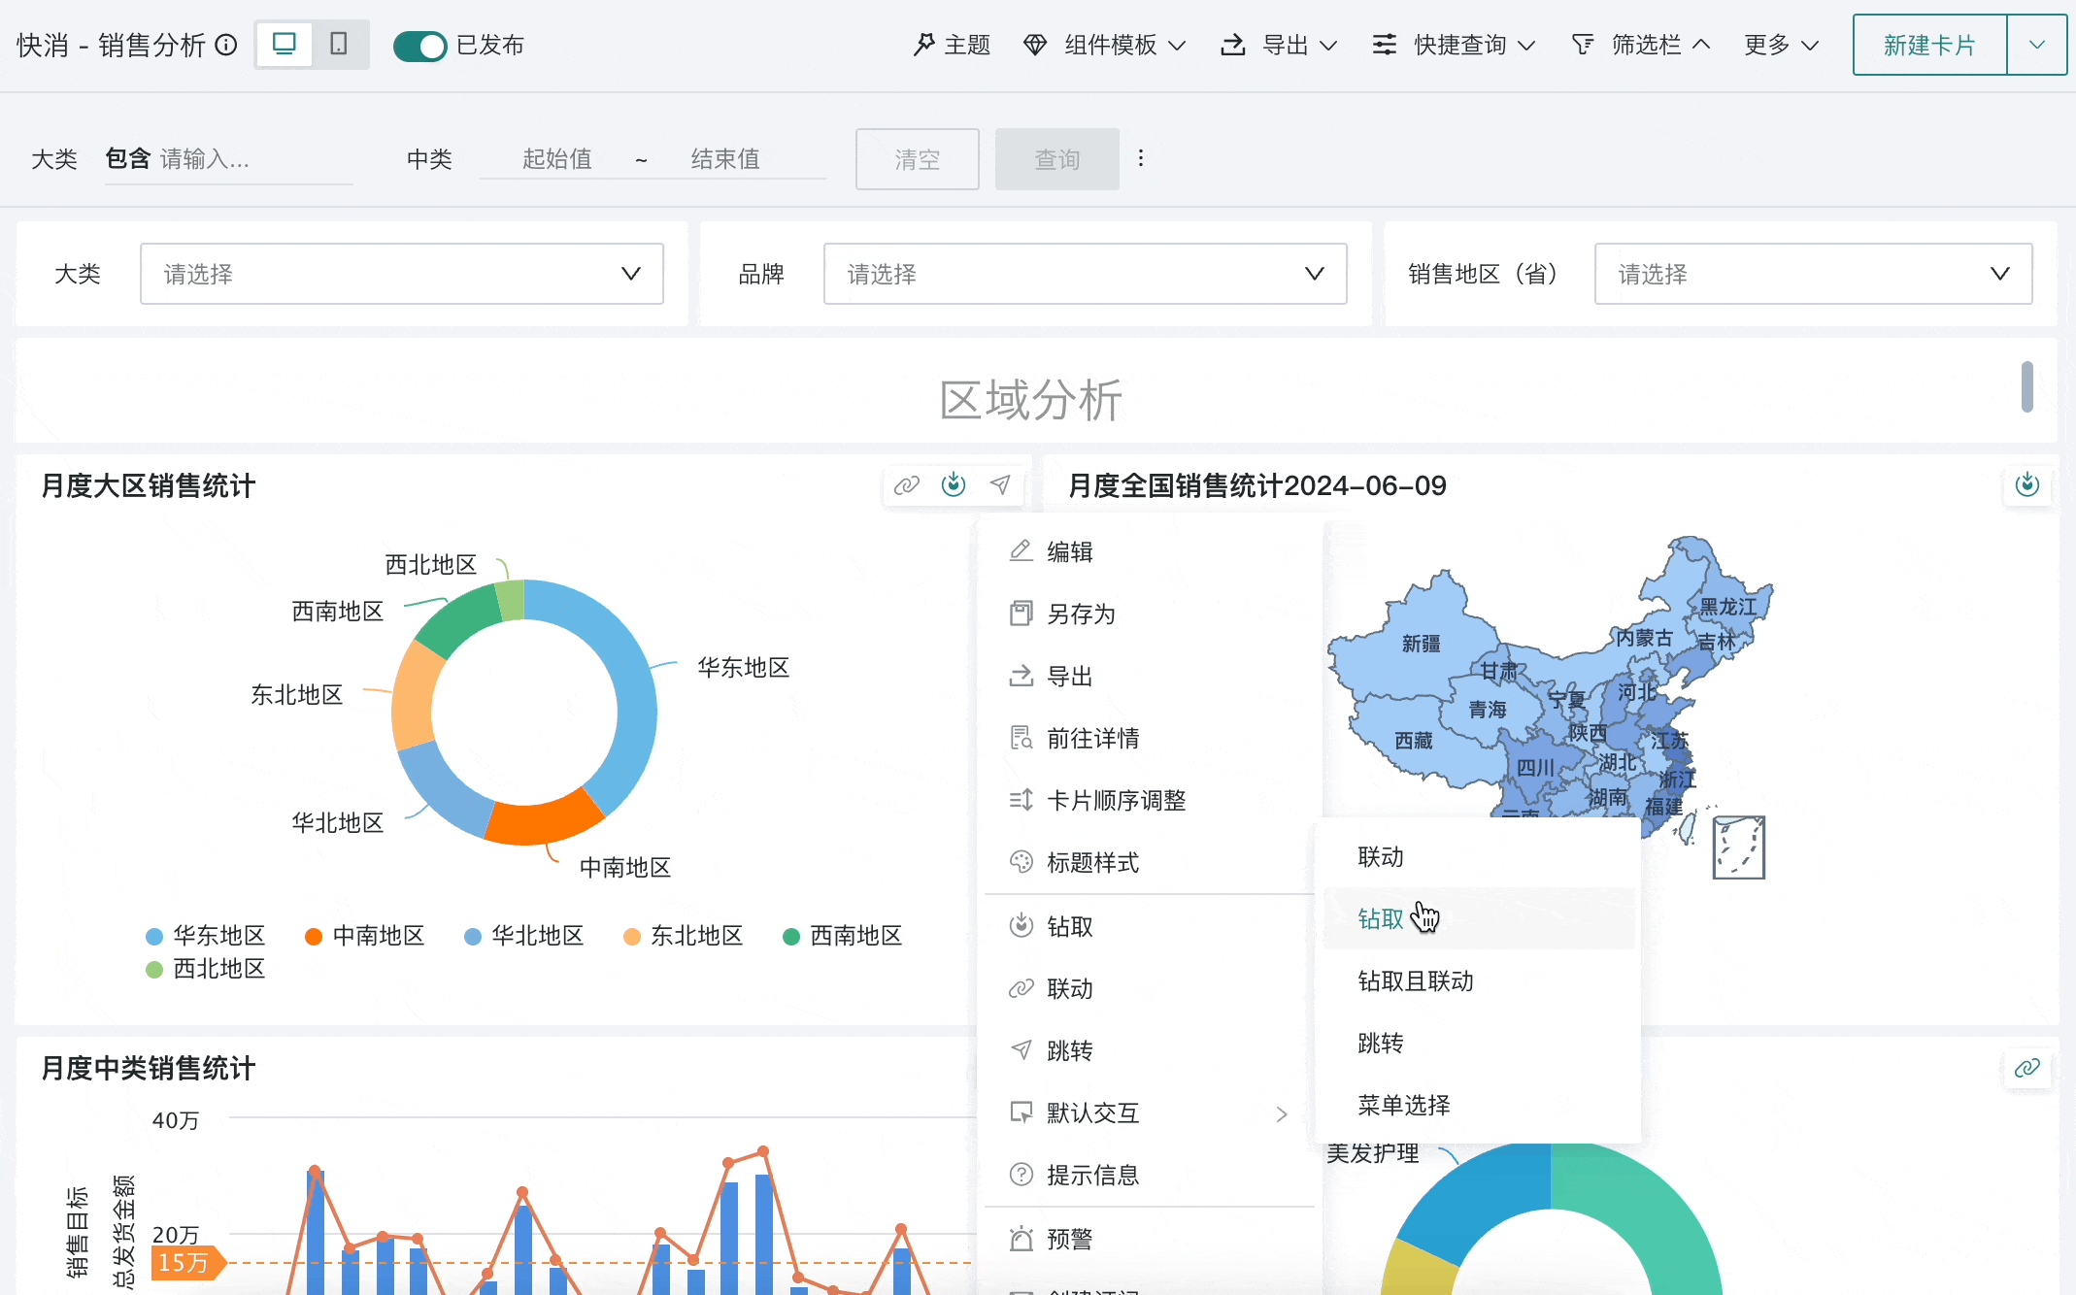Choose 跳转 in the 默认交互 submenu
The height and width of the screenshot is (1295, 2076).
point(1478,1043)
